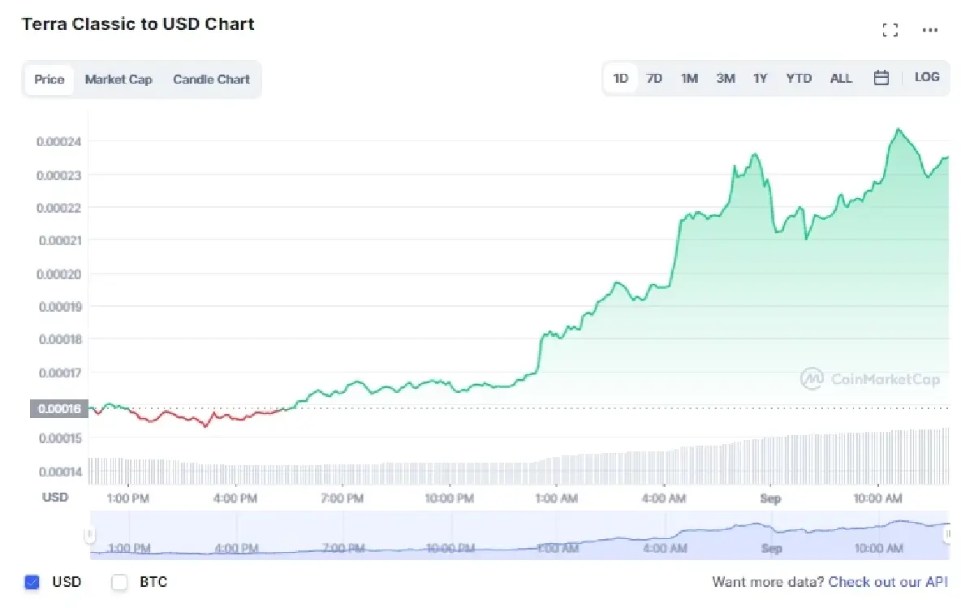Select the 7D time range
The height and width of the screenshot is (608, 974).
654,77
